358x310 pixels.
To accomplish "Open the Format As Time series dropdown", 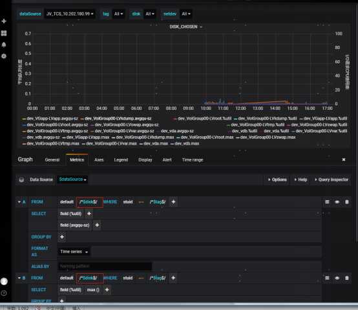I will tap(74, 252).
